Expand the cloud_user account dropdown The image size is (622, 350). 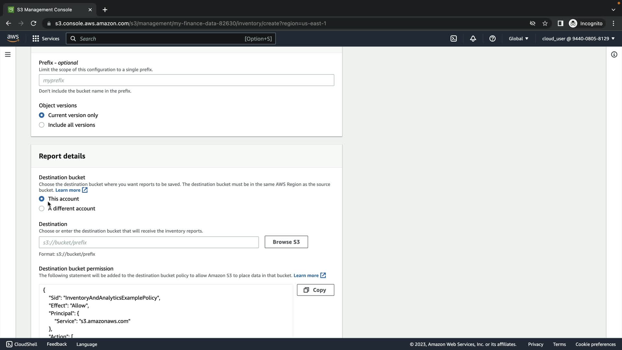[578, 39]
